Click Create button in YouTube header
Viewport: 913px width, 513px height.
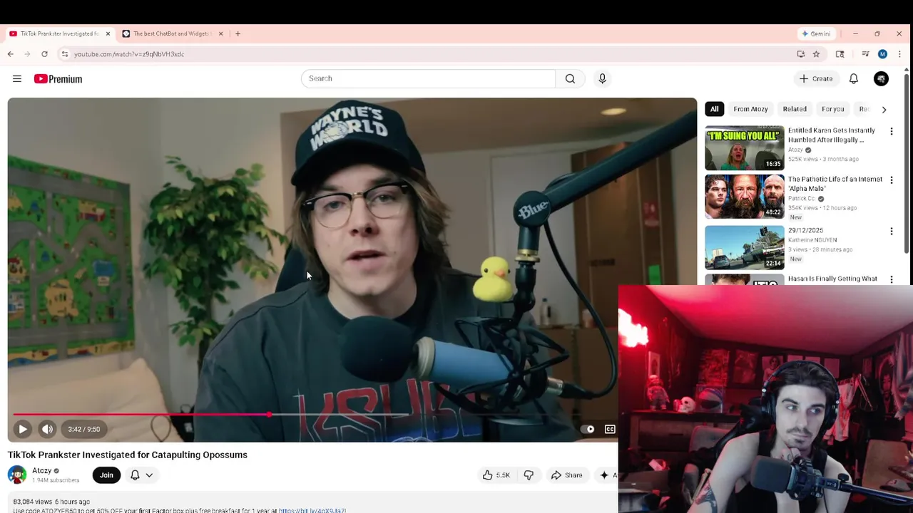click(x=815, y=78)
